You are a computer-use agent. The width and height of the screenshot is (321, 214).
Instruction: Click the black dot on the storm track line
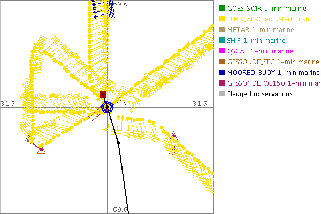pyautogui.click(x=118, y=143)
